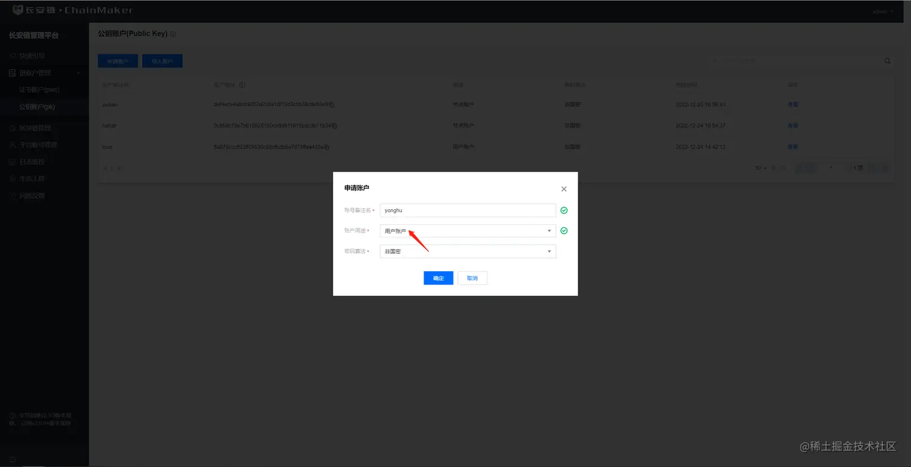Screen dimensions: 911x467
Task: Click the magnifier search icon
Action: coord(888,61)
